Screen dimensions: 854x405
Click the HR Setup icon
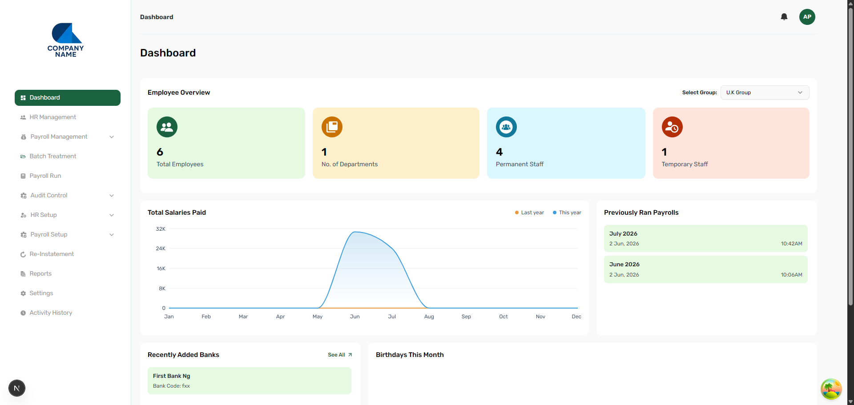(24, 215)
